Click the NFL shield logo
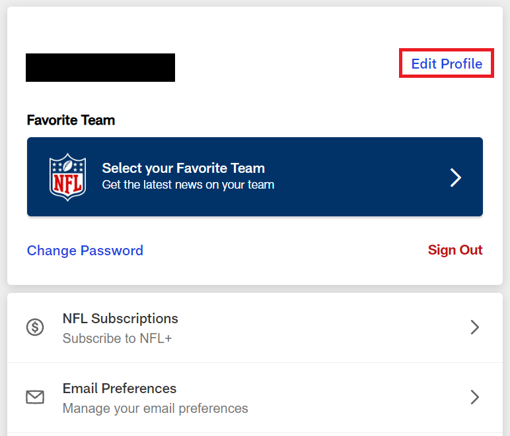510x436 pixels. 67,177
